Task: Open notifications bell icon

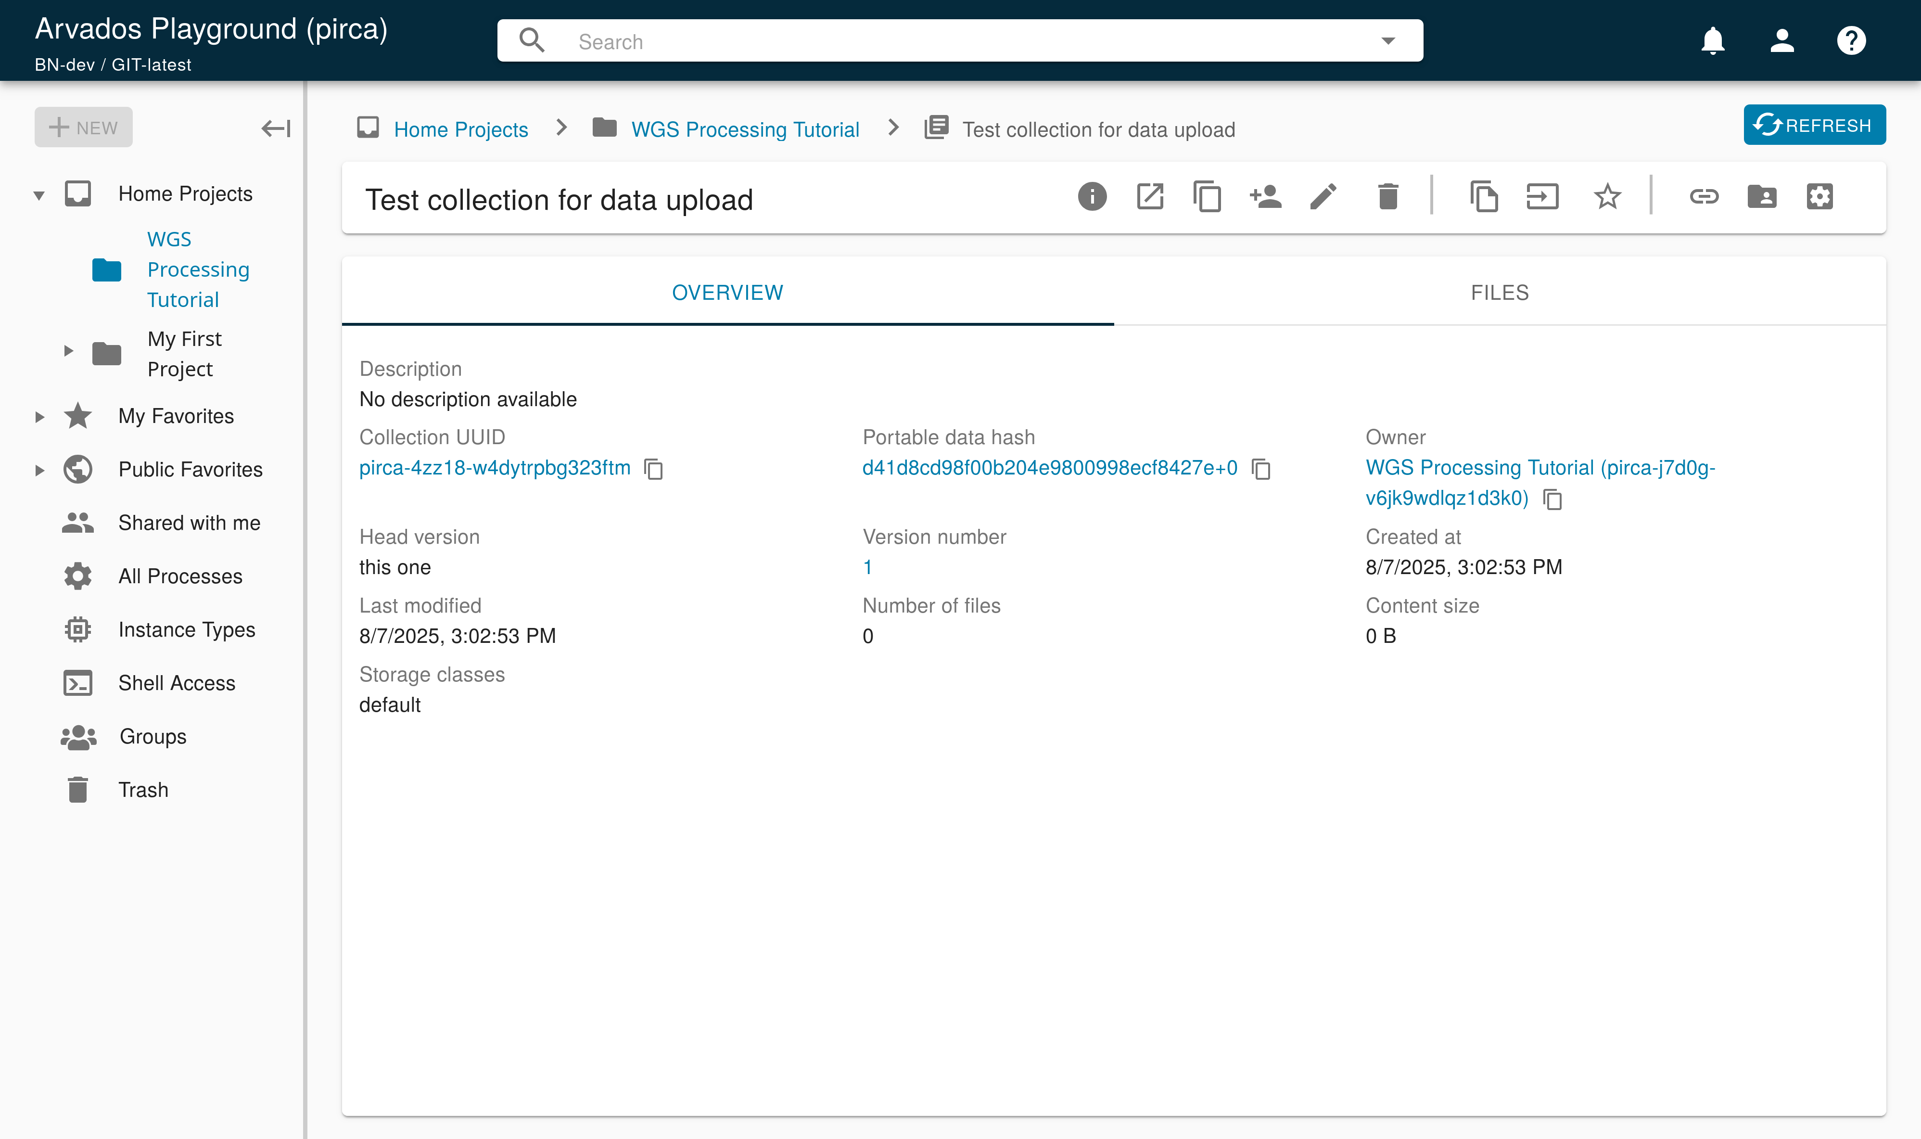Action: [x=1712, y=41]
